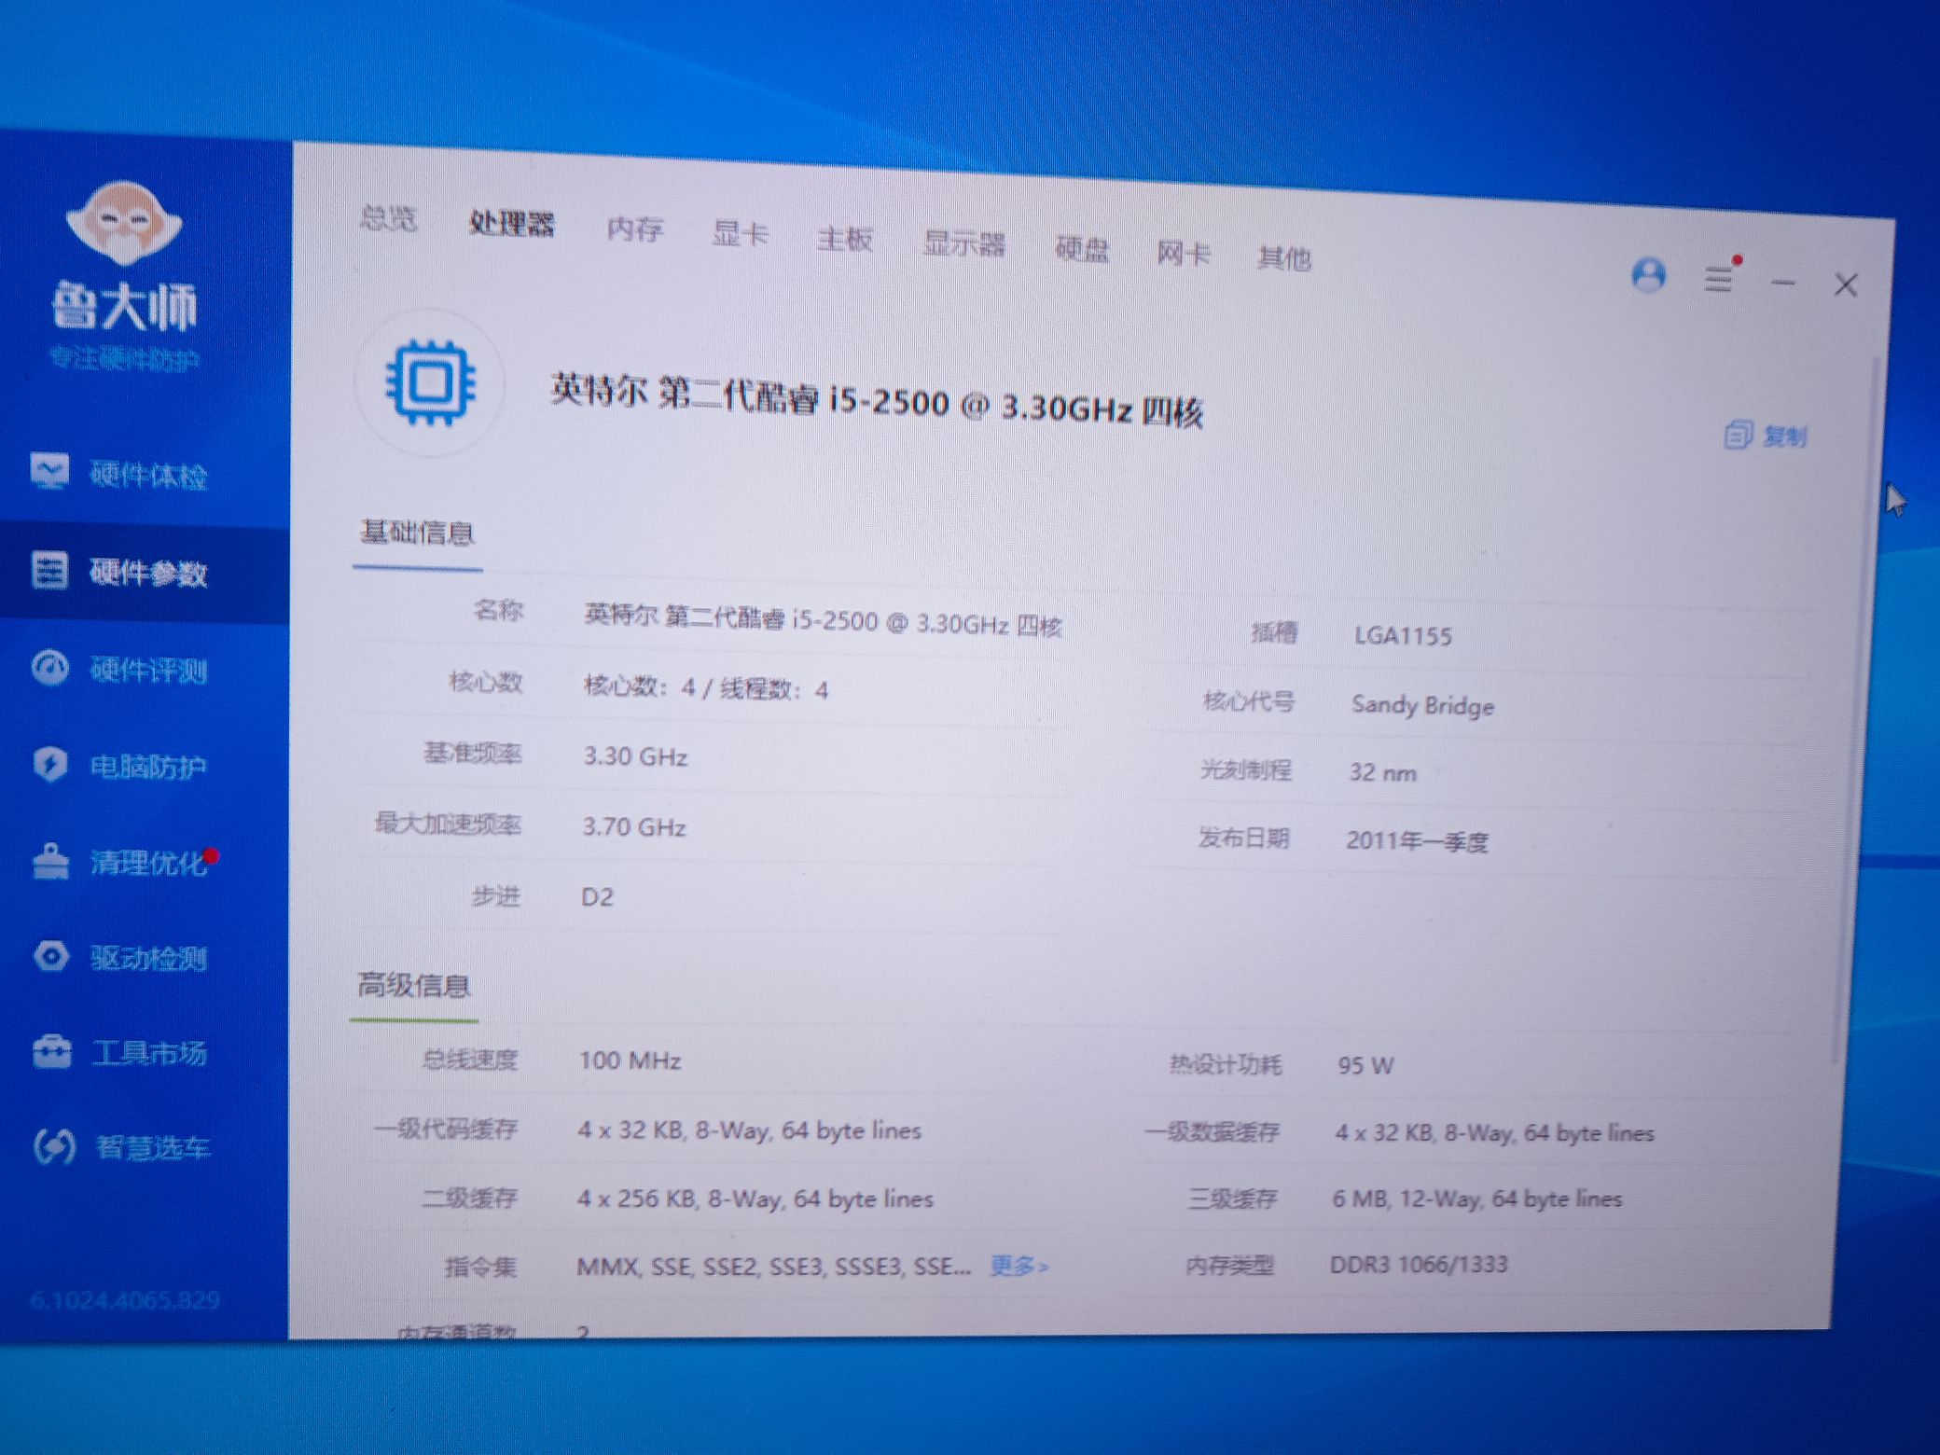Click the 高级信息 section heading
1940x1455 pixels.
413,985
